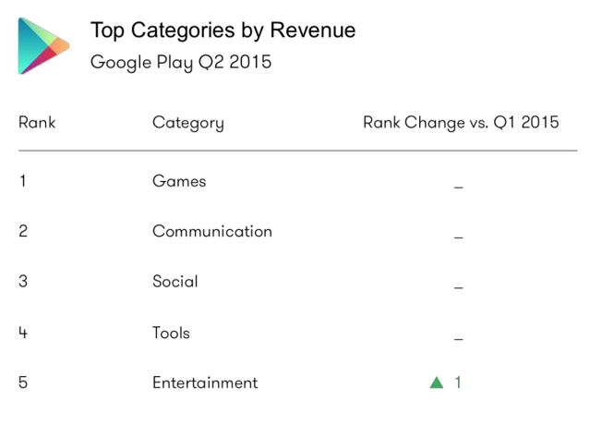
Task: Select the Entertainment category name
Action: (205, 382)
